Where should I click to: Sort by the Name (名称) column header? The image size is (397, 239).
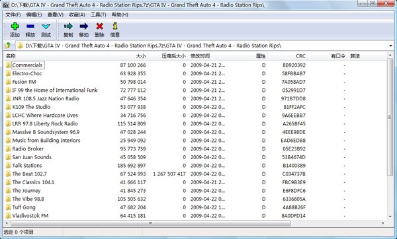pyautogui.click(x=56, y=56)
